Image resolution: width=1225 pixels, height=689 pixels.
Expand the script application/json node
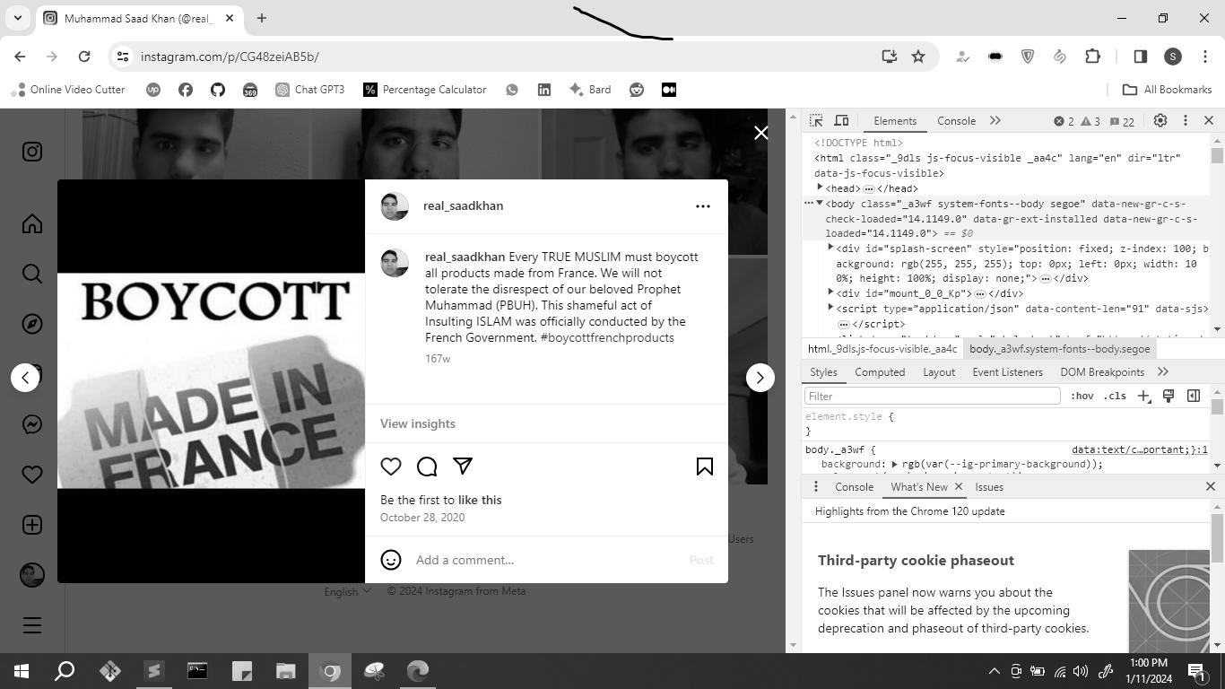coord(830,308)
